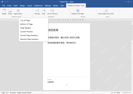Click the 内部资料 footer text
Image resolution: width=133 pixels, height=94 pixels.
coord(51,82)
